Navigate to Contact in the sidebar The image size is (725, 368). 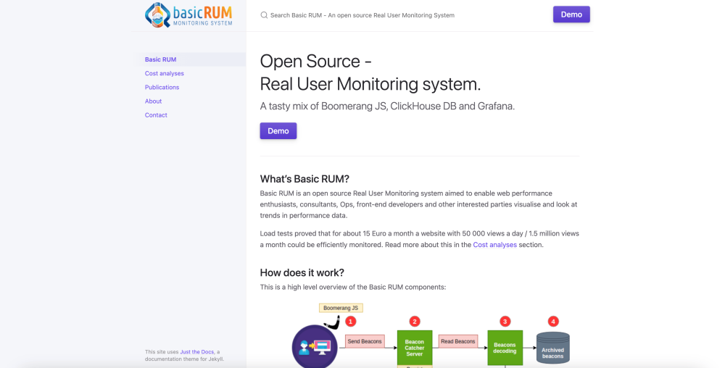click(156, 115)
